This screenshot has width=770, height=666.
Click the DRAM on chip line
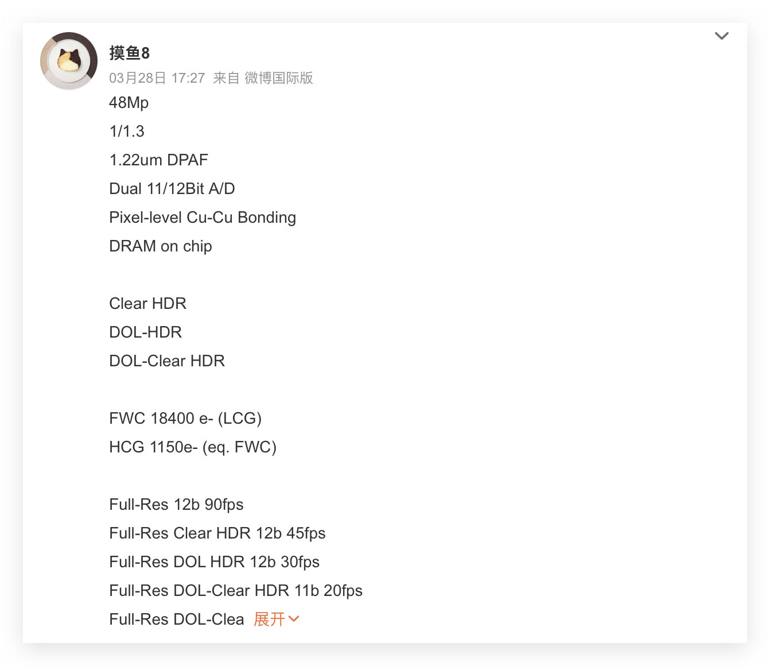[161, 246]
